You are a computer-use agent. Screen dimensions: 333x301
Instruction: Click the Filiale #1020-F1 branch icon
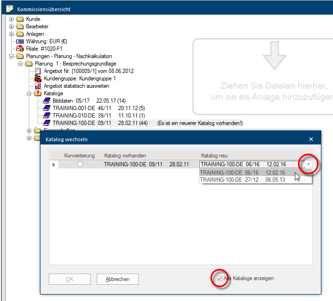pyautogui.click(x=20, y=49)
